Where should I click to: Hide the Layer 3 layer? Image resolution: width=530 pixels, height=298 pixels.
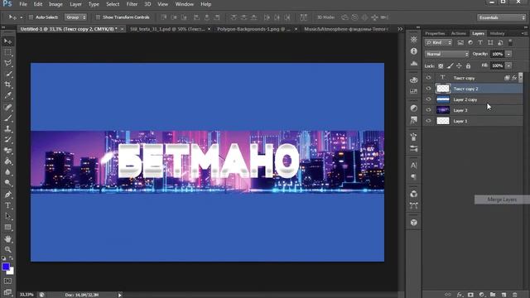[x=429, y=110]
